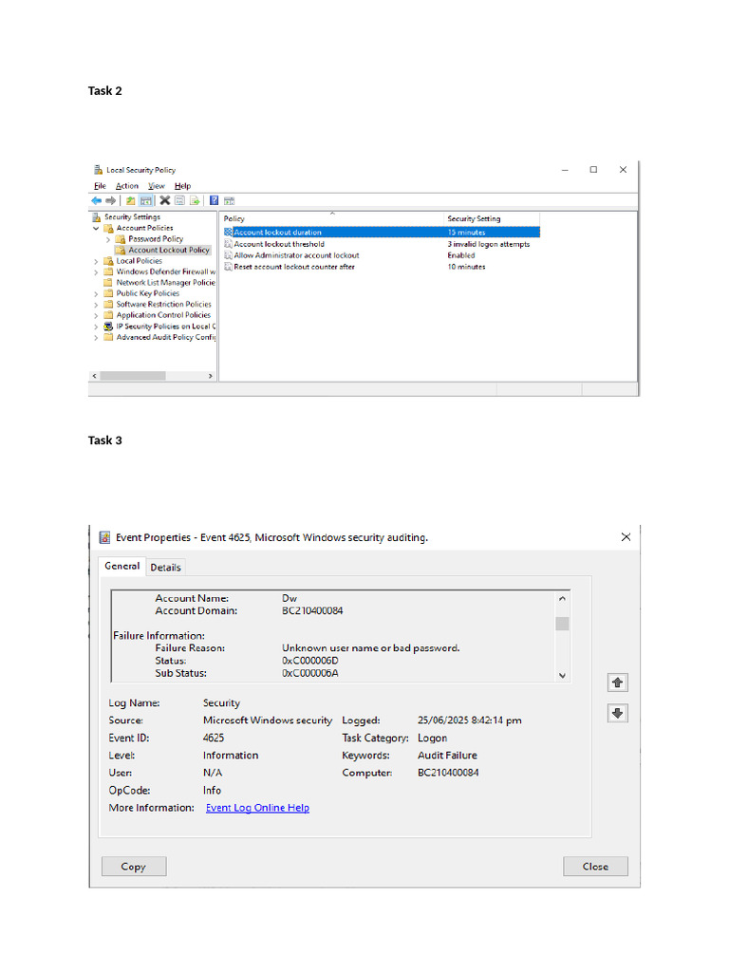This screenshot has height=972, width=729.
Task: Click the Event ID value 4625
Action: pos(214,738)
